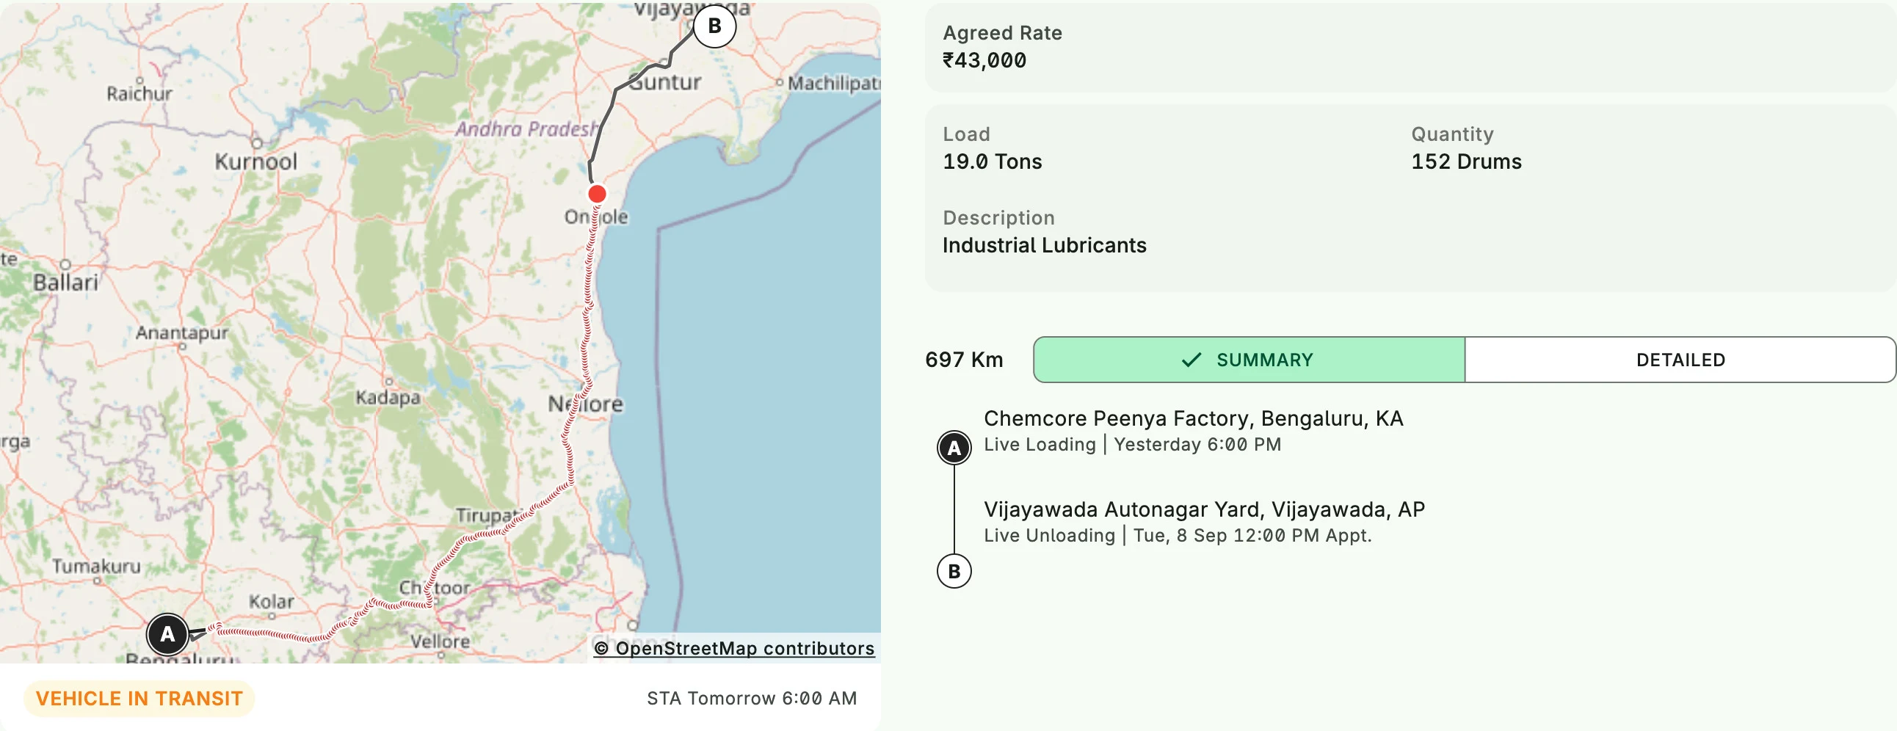Click the Raichur label on the map
This screenshot has height=731, width=1897.
pos(139,93)
